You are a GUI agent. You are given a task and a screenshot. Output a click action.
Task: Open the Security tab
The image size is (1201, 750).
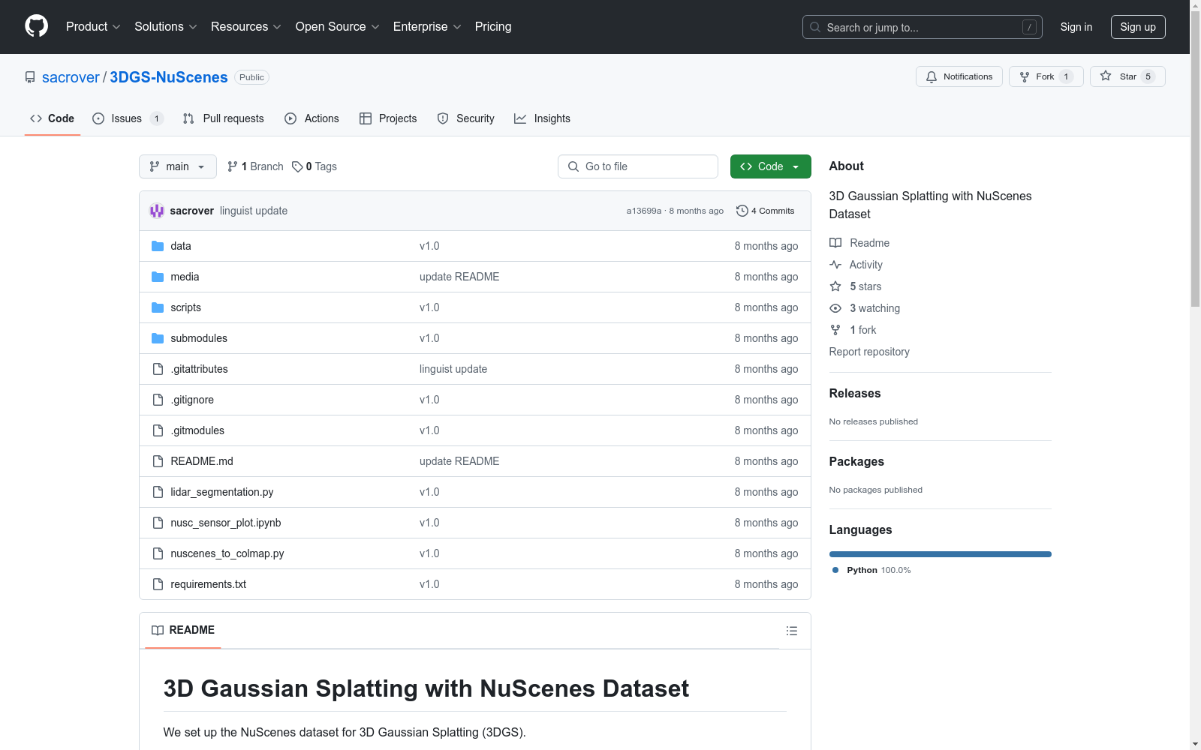pos(466,118)
